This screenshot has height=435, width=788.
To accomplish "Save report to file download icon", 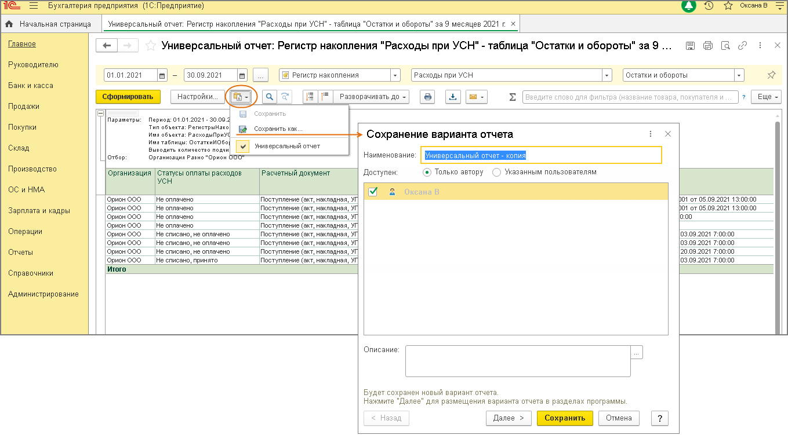I will coord(453,97).
